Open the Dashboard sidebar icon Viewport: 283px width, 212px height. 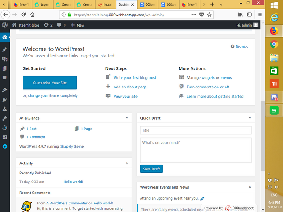tap(5, 37)
